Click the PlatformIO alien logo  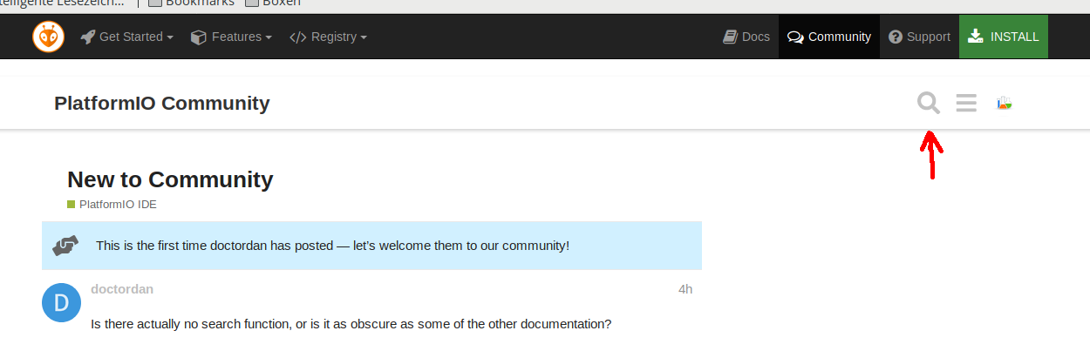[x=49, y=37]
